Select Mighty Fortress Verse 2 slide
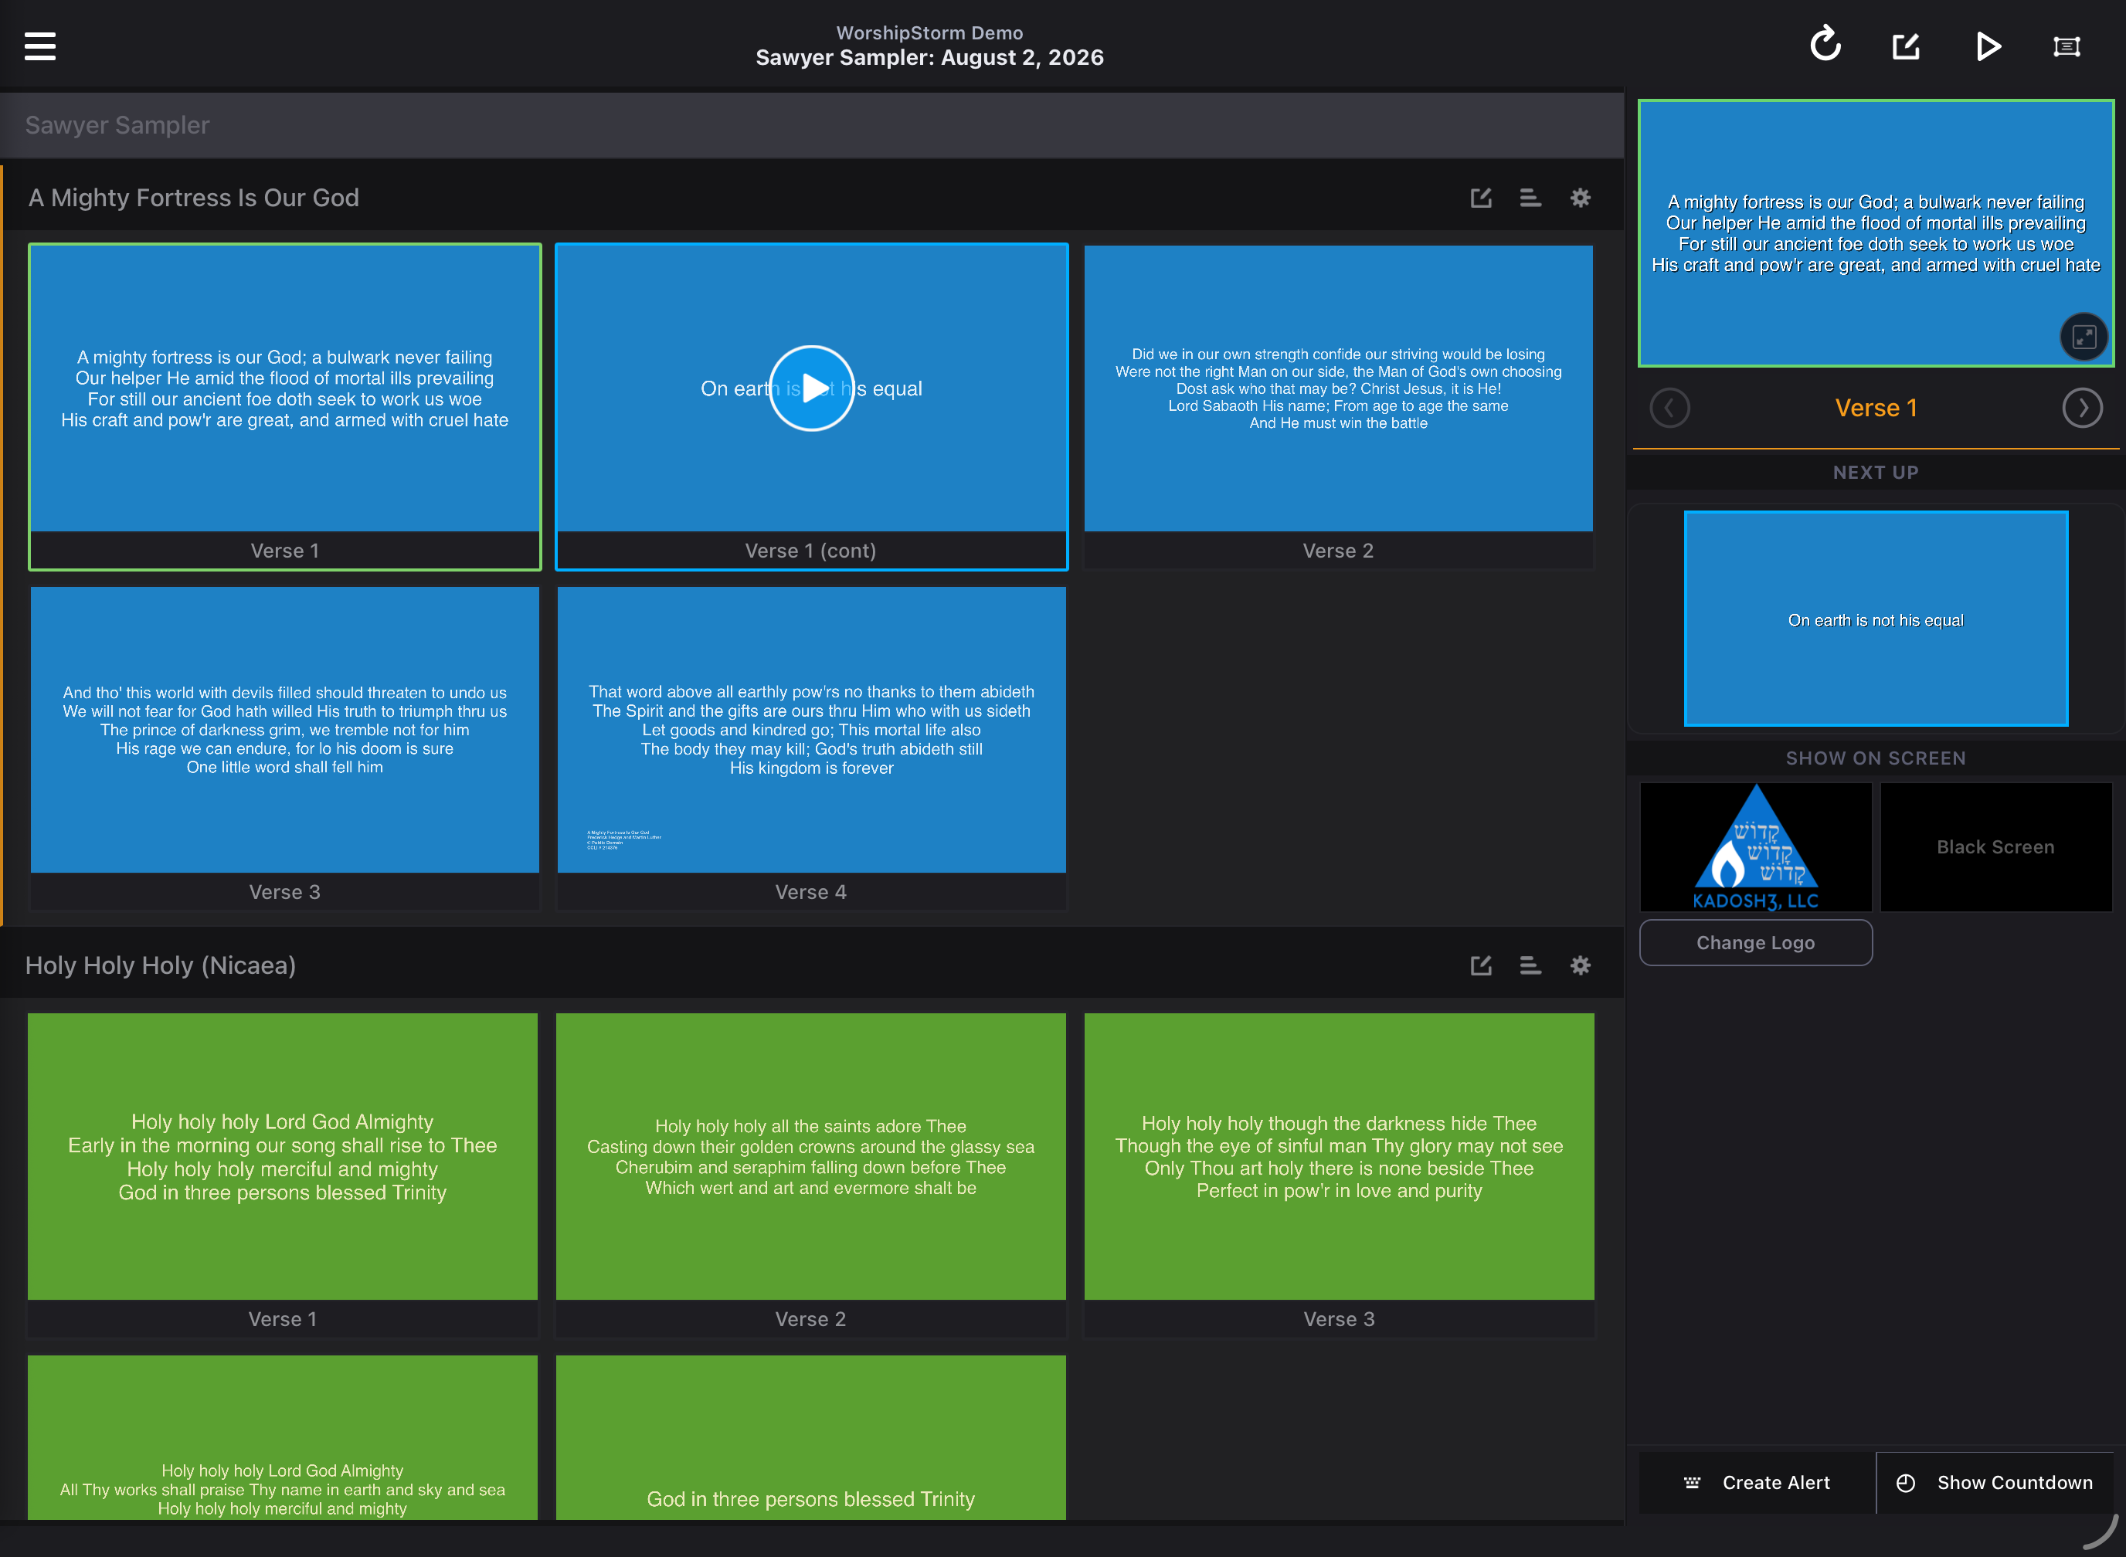Image resolution: width=2126 pixels, height=1557 pixels. 1338,406
